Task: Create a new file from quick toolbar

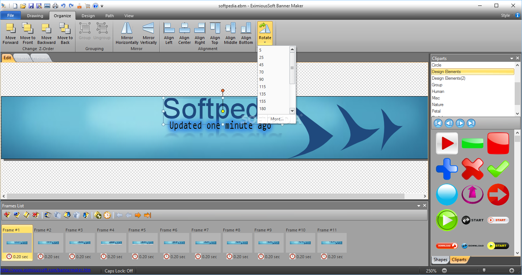Action: pyautogui.click(x=15, y=6)
